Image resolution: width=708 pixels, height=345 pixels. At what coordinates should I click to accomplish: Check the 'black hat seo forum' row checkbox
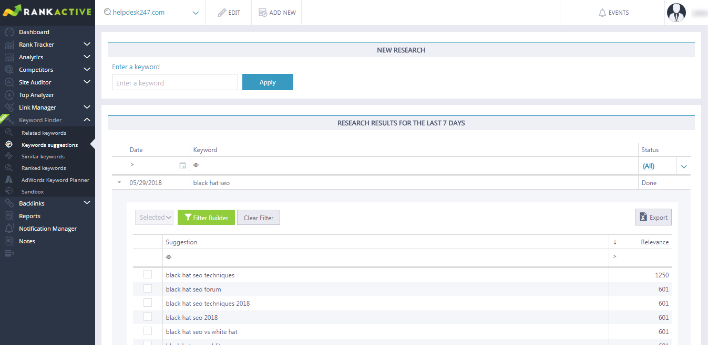pos(148,288)
